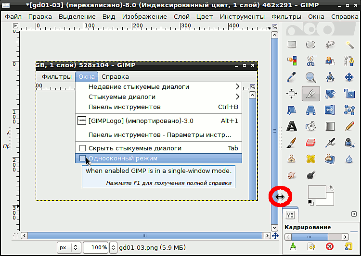Image resolution: width=361 pixels, height=256 pixels.
Task: Select the Bucket Fill tool
Action: (x=310, y=126)
